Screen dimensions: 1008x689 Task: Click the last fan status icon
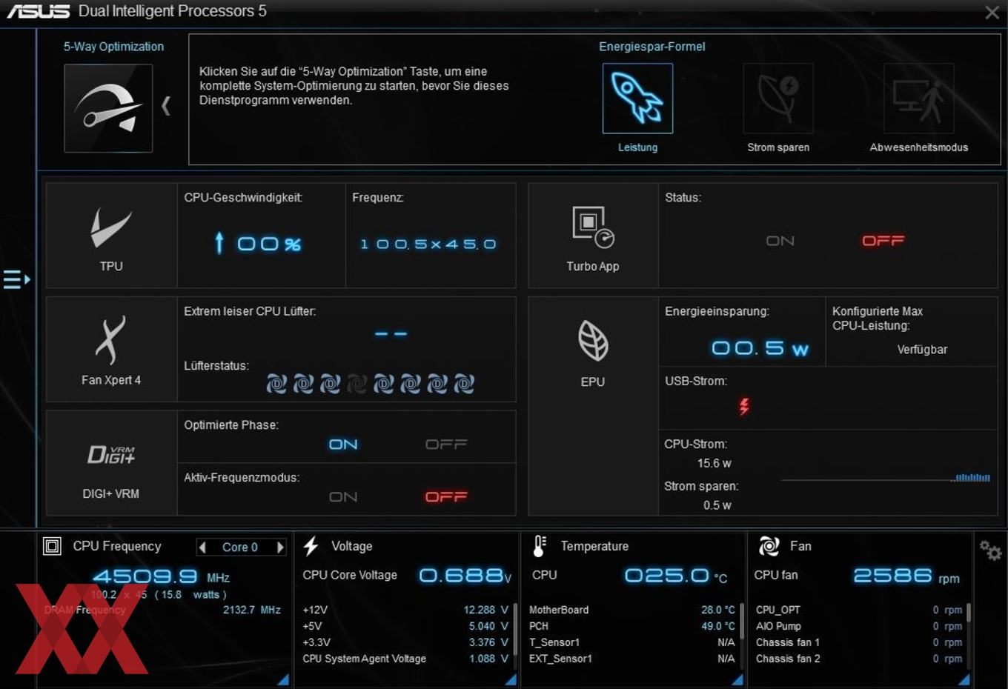pyautogui.click(x=464, y=384)
